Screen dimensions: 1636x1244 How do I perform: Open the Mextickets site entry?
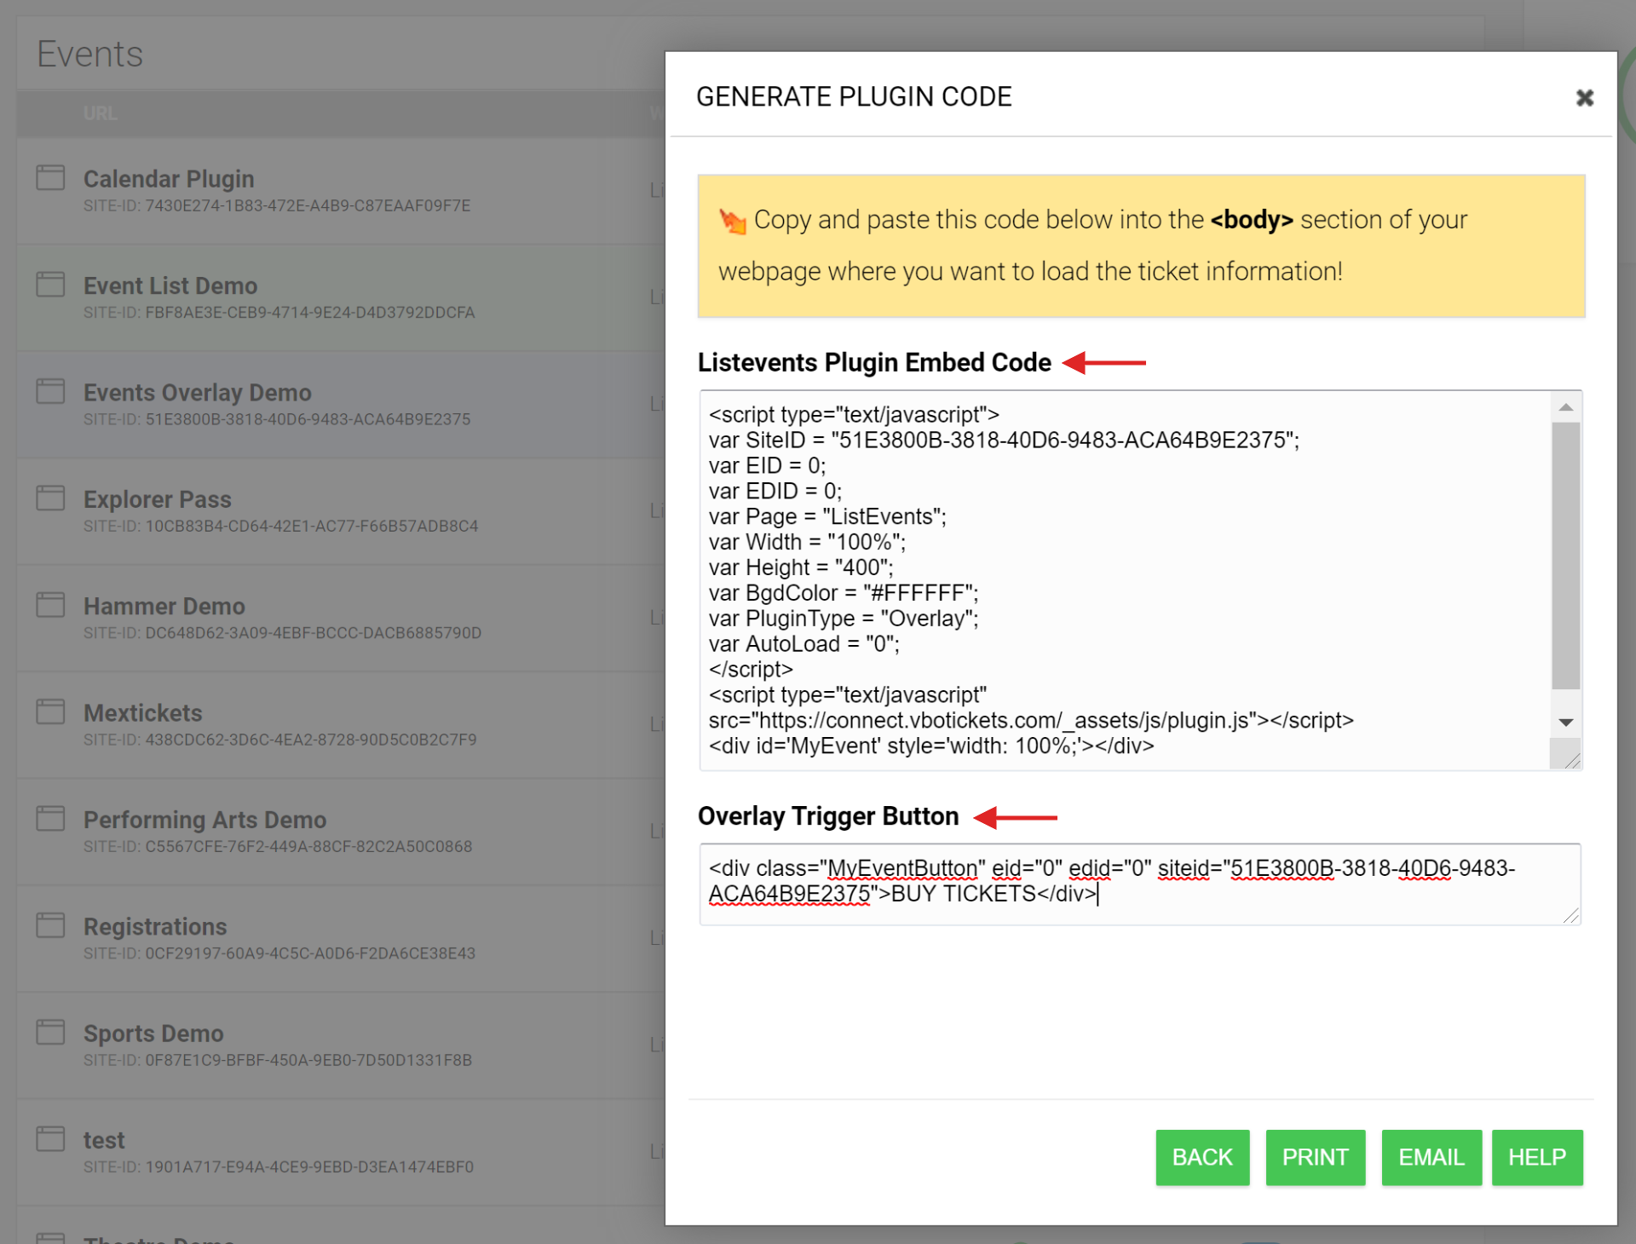(143, 713)
